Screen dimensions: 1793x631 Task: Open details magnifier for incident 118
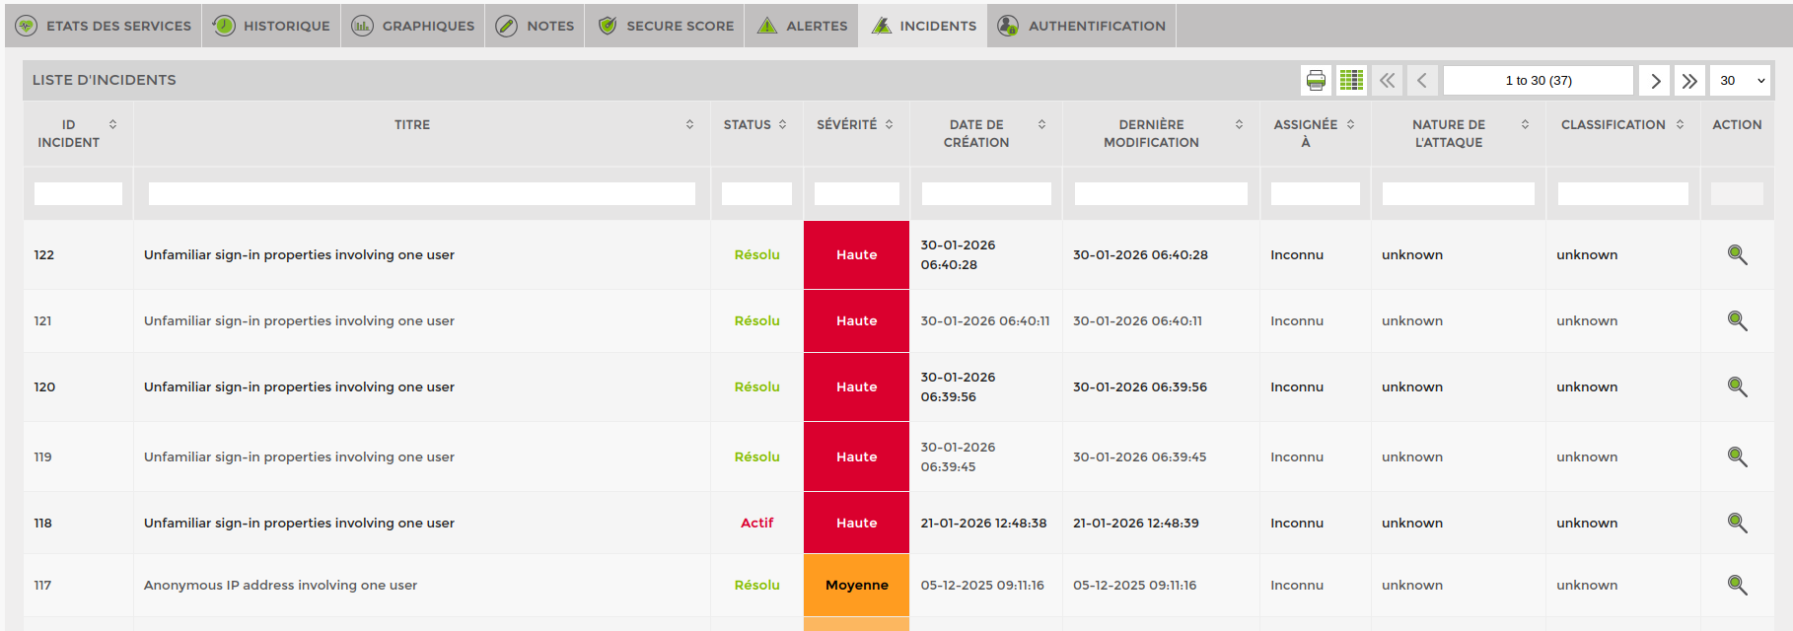(x=1737, y=524)
